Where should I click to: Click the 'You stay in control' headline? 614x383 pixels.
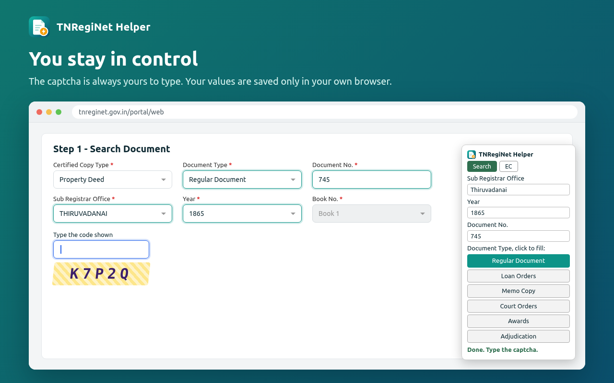click(113, 59)
